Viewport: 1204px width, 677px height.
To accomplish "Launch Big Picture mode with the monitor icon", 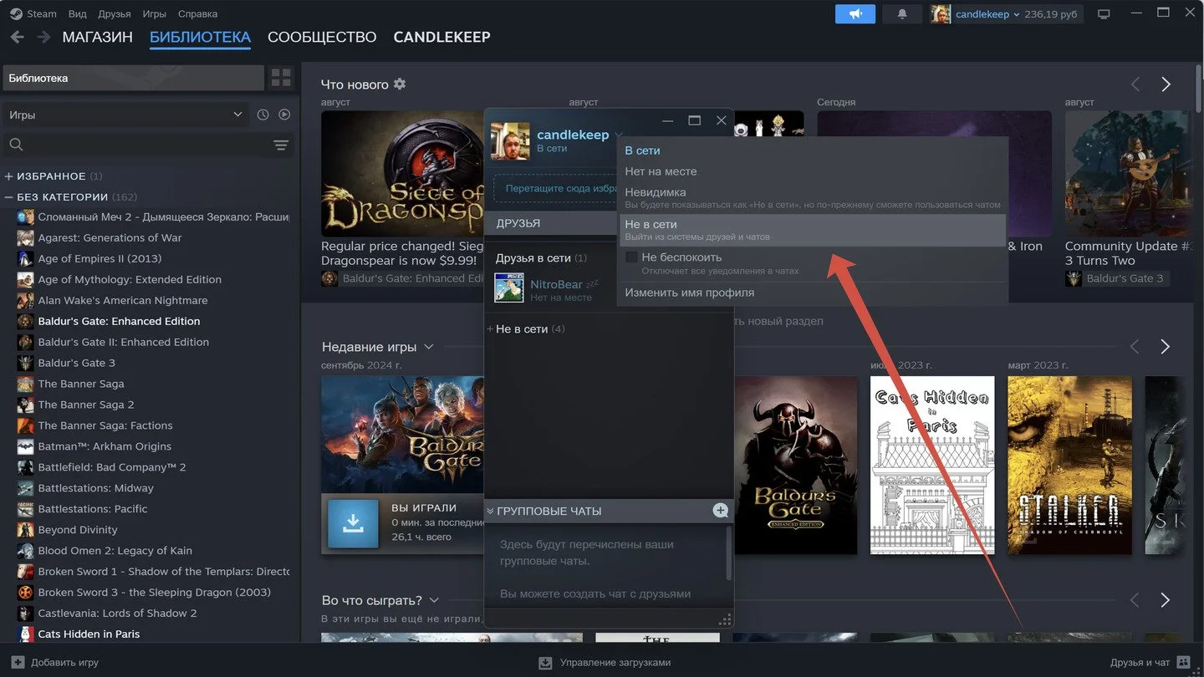I will click(1104, 14).
